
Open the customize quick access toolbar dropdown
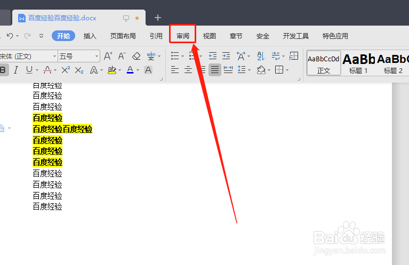pos(41,36)
